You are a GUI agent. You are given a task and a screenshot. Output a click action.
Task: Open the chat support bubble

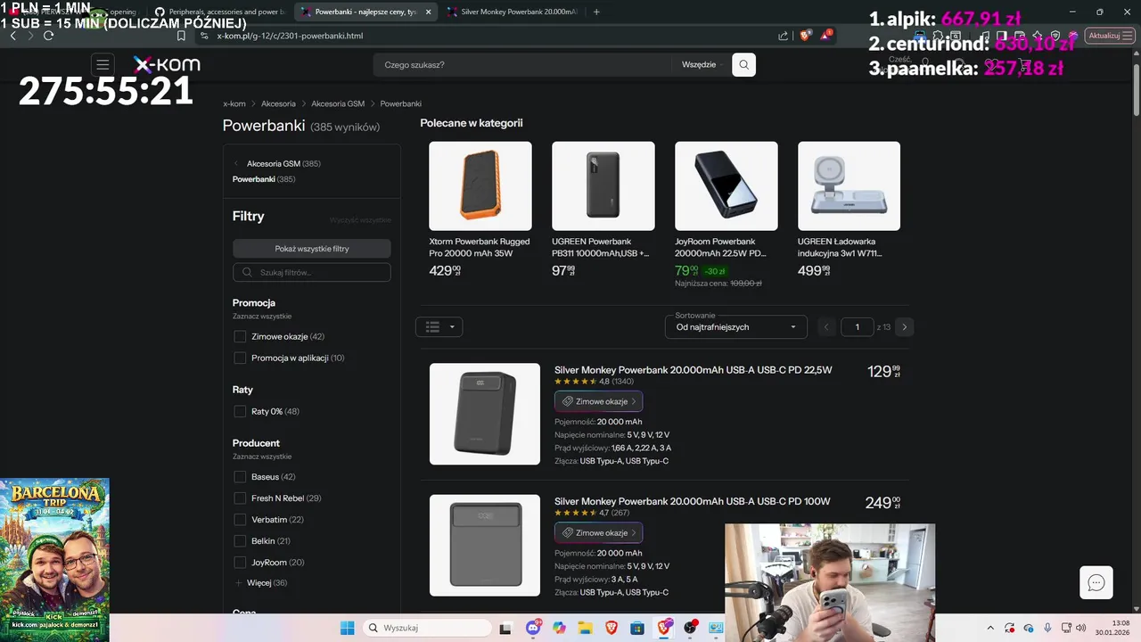[x=1096, y=583]
